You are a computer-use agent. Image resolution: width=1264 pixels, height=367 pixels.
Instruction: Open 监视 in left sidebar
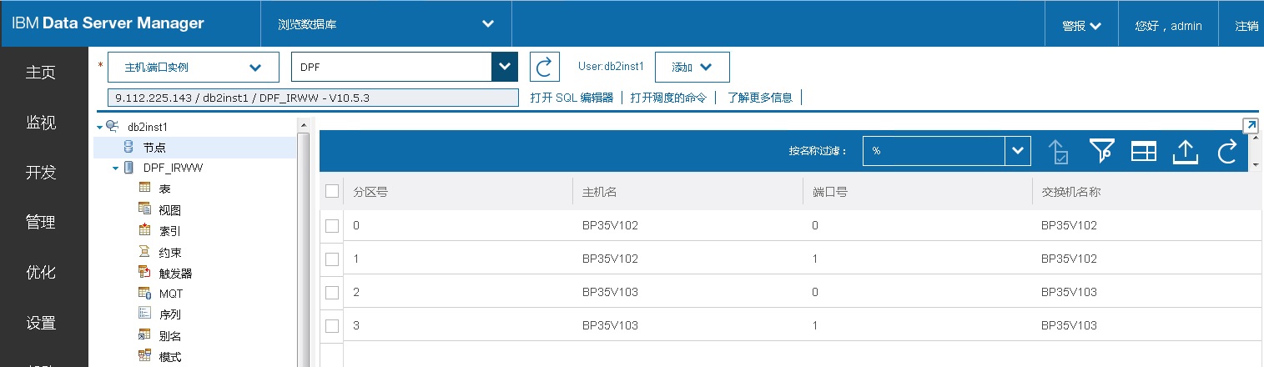[x=40, y=123]
